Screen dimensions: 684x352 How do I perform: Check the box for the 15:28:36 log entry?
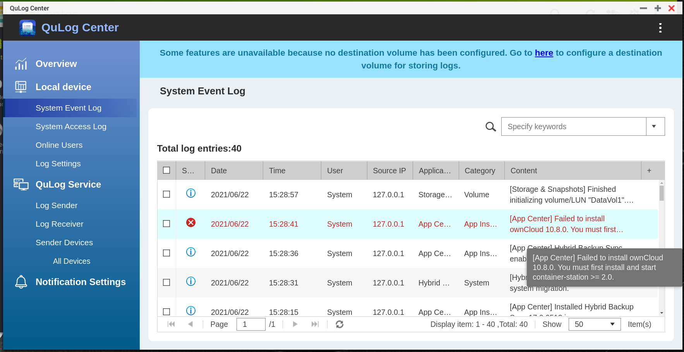[166, 253]
